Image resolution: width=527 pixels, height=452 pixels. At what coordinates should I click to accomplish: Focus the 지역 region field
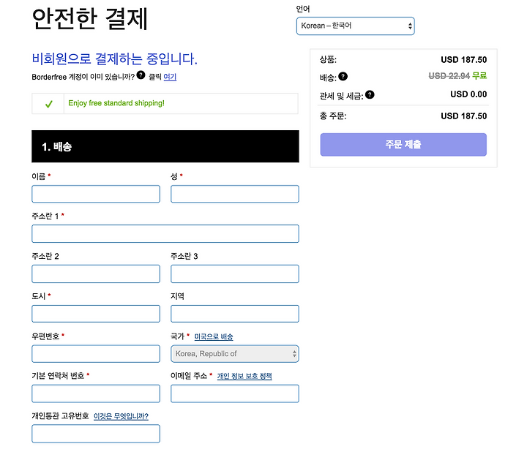coord(235,314)
